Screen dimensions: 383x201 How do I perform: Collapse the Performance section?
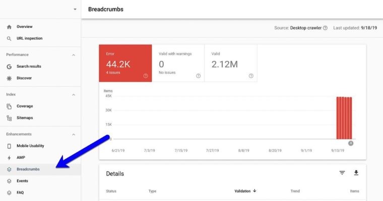74,55
